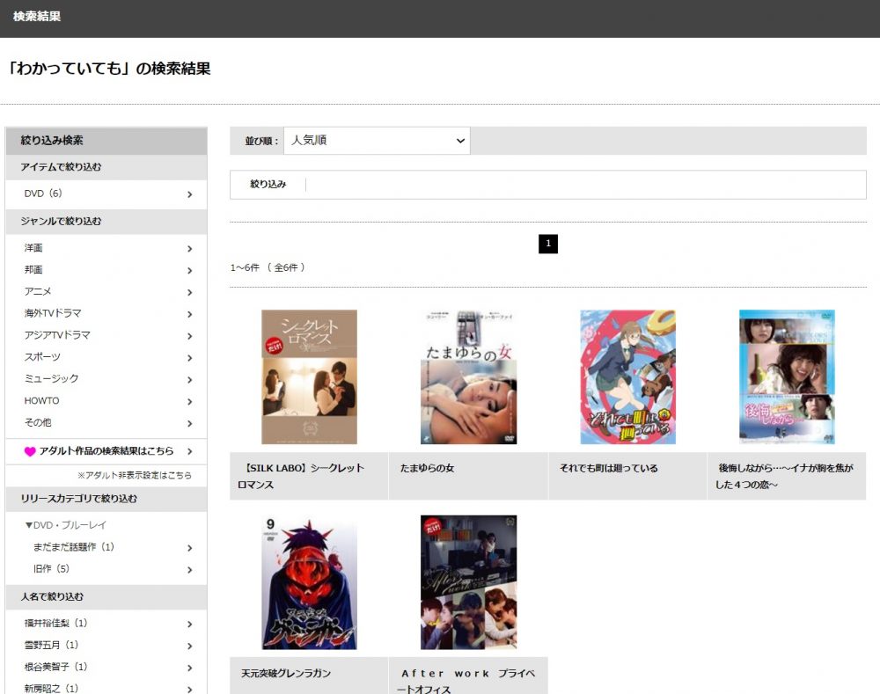Image resolution: width=880 pixels, height=694 pixels.
Task: Open the シークレットロマンス DVD cover thumbnail
Action: [309, 377]
